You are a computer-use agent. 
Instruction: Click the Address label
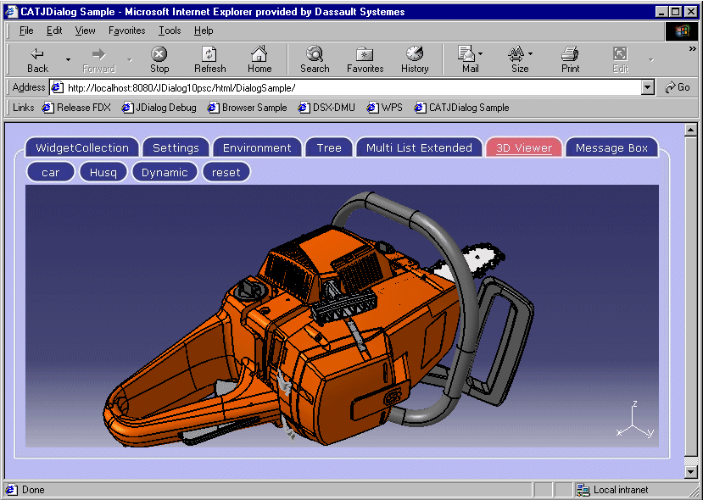pyautogui.click(x=29, y=87)
